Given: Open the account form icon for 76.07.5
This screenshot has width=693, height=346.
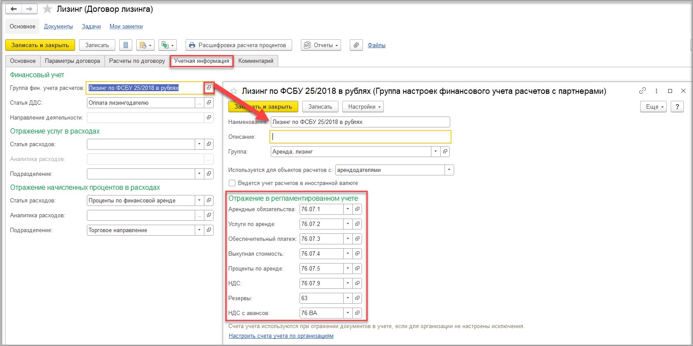Looking at the screenshot, I should 357,268.
